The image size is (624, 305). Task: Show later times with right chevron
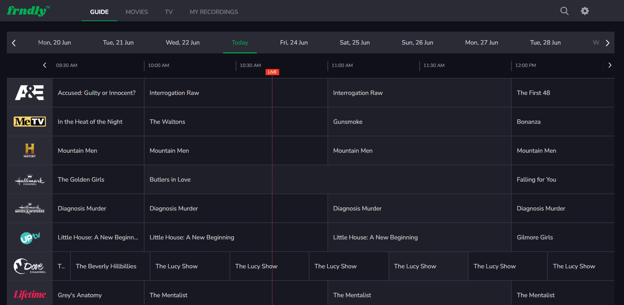click(610, 65)
